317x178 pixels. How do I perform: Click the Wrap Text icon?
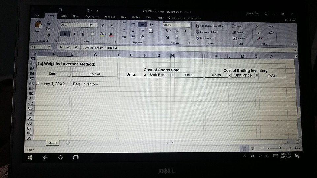tap(151, 25)
